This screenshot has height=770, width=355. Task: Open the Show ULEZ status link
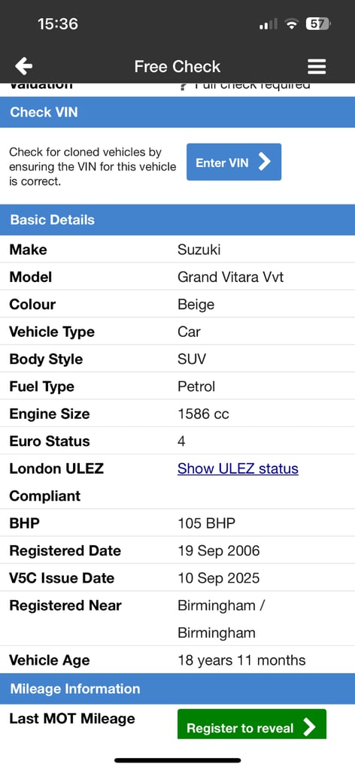click(238, 468)
